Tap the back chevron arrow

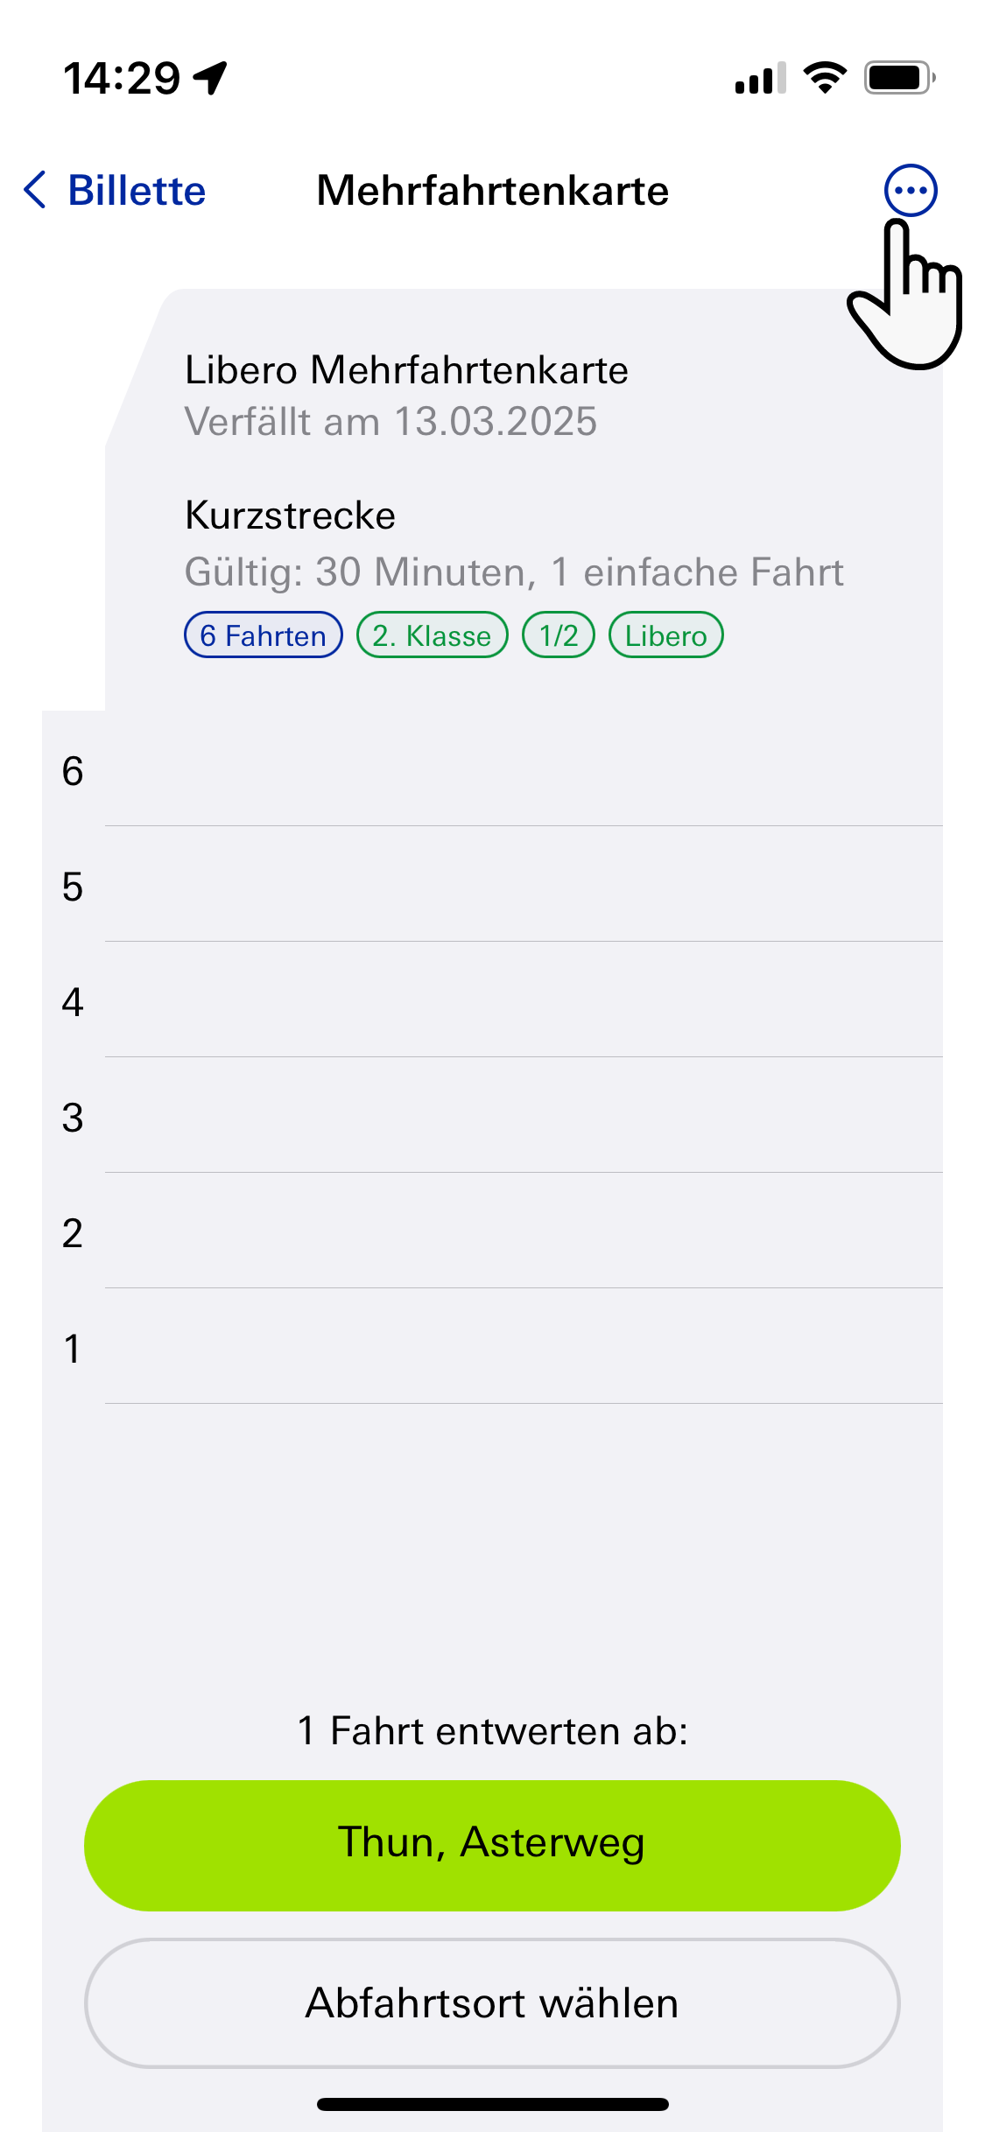click(35, 190)
